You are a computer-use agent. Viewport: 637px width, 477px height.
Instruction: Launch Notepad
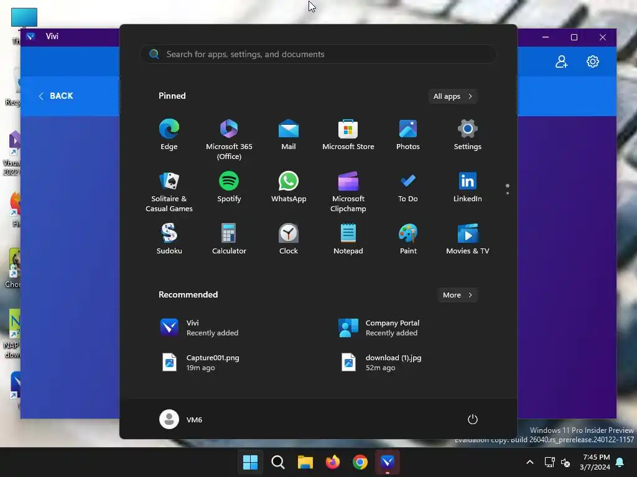coord(348,238)
